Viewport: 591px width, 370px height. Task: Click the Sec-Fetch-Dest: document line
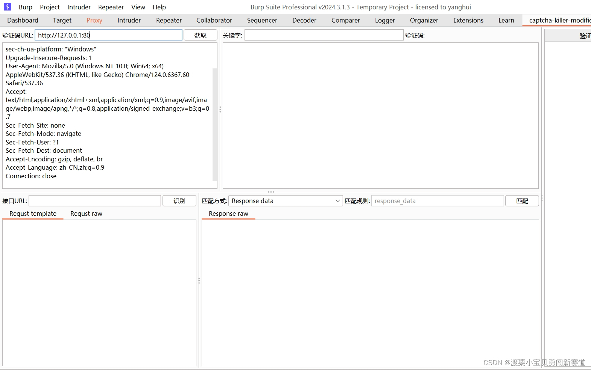[44, 150]
